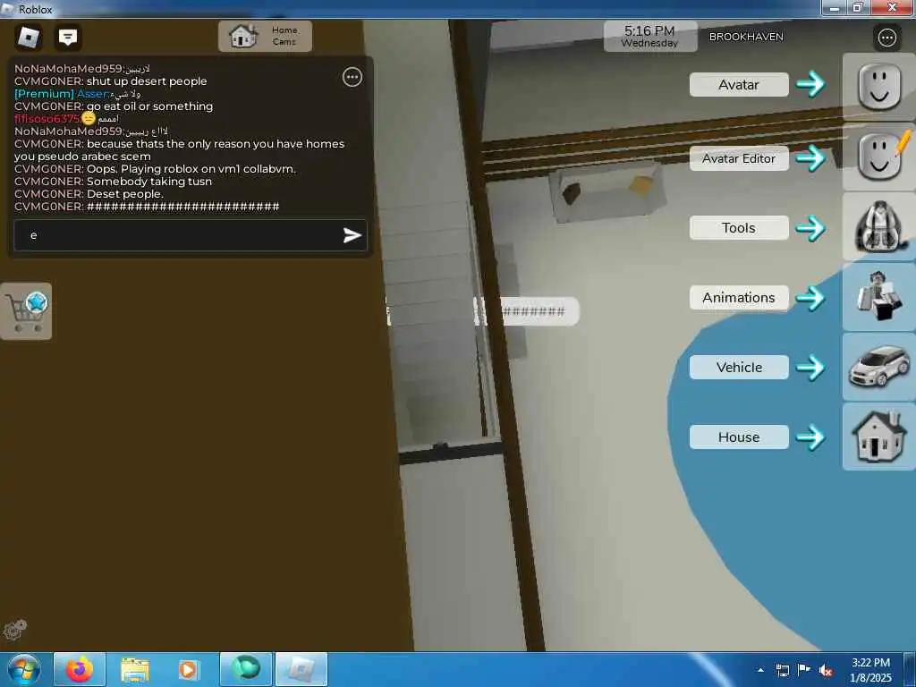Click the Avatar smiley face icon
916x687 pixels.
[878, 87]
